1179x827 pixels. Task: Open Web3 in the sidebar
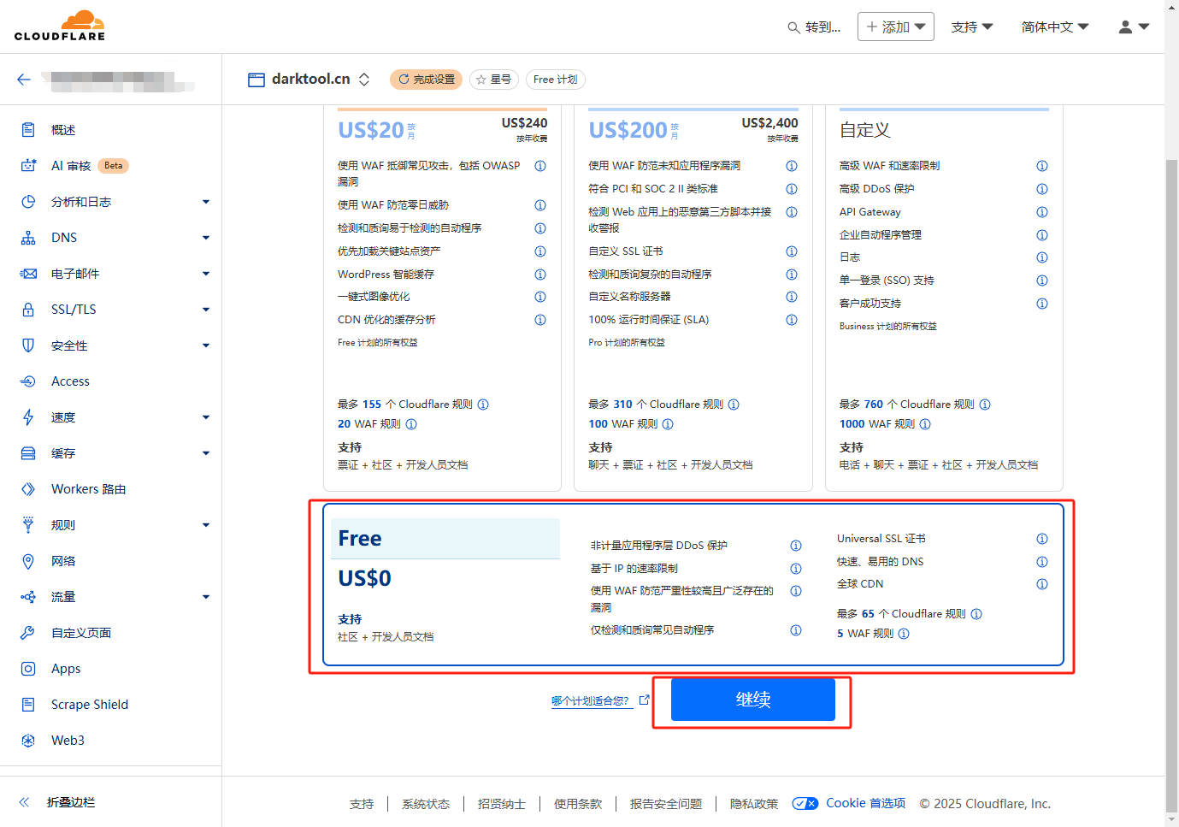click(x=68, y=741)
